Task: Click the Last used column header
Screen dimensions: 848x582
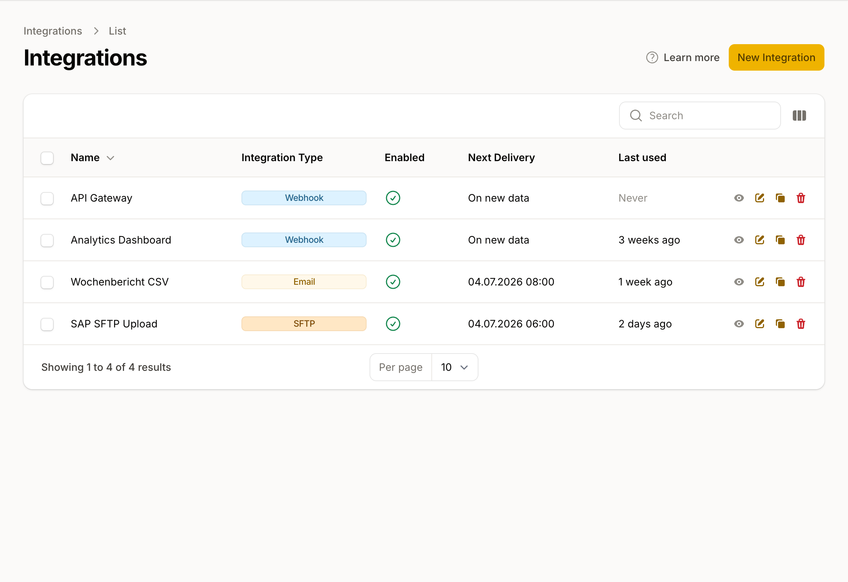Action: (x=642, y=158)
